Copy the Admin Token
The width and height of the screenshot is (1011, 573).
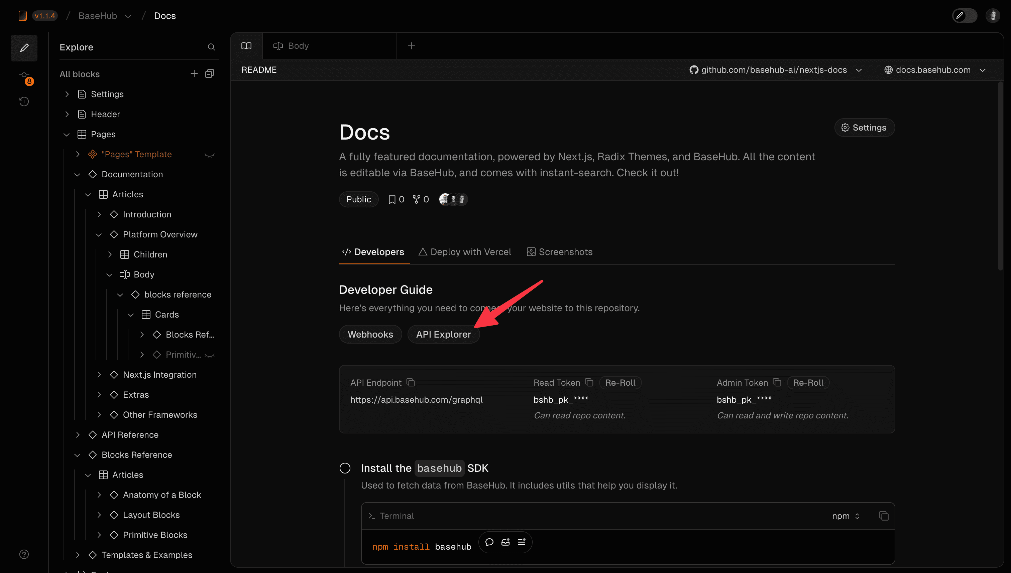coord(777,382)
